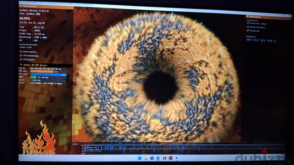The width and height of the screenshot is (294, 165).
Task: Open File Explorer from the taskbar
Action: [146, 158]
